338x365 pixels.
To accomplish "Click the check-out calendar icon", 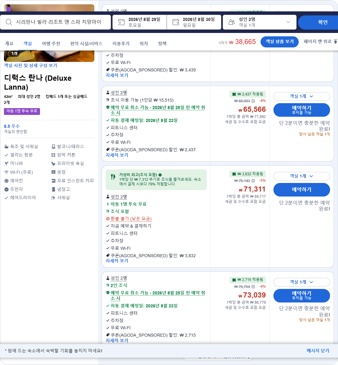I will pos(176,22).
